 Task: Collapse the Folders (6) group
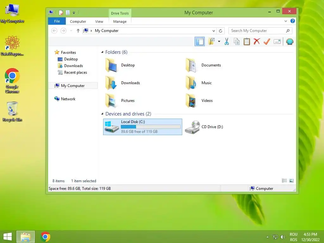pos(102,52)
